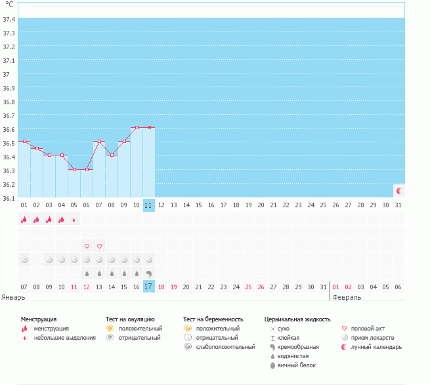This screenshot has height=385, width=430.
Task: Click the temperature data point on day 10
Action: pyautogui.click(x=137, y=127)
